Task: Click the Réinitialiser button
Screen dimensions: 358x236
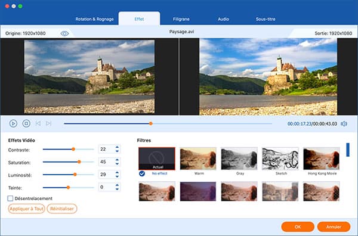Action: pos(62,209)
